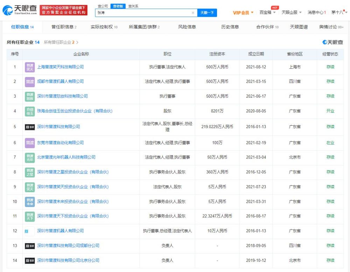Click the 天眼一下 search button

tap(207, 13)
